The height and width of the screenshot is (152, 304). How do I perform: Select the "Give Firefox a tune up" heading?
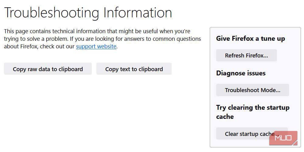(x=250, y=39)
